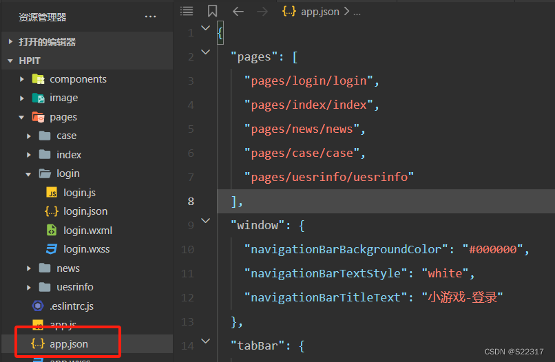
Task: Open the login.wxml file
Action: 87,231
